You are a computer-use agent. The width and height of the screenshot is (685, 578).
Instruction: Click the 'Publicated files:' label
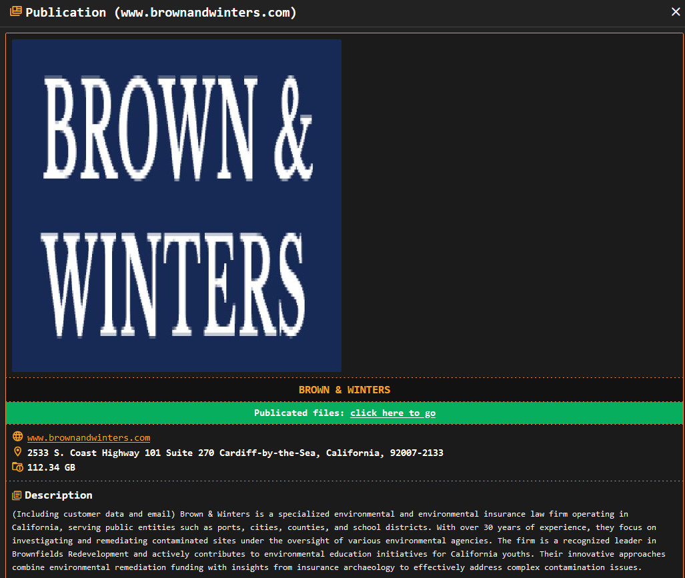coord(299,413)
